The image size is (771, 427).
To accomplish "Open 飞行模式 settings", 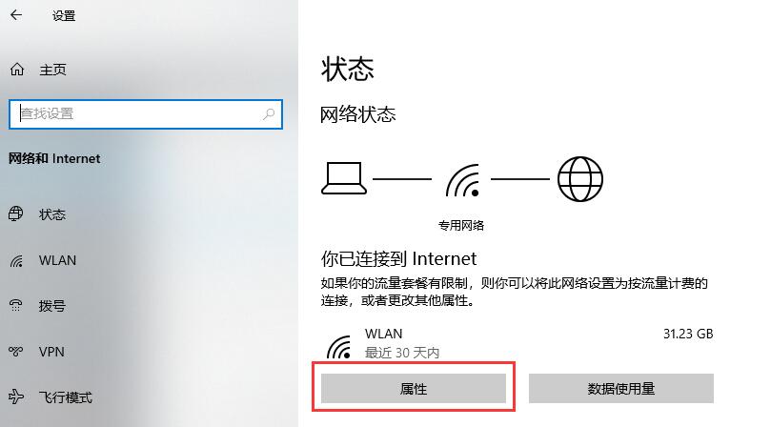I will click(65, 397).
